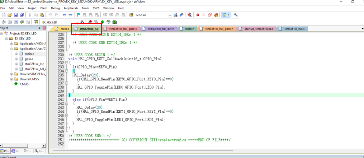The image size is (364, 158).
Task: Open the Debug menu
Action: click(55, 8)
